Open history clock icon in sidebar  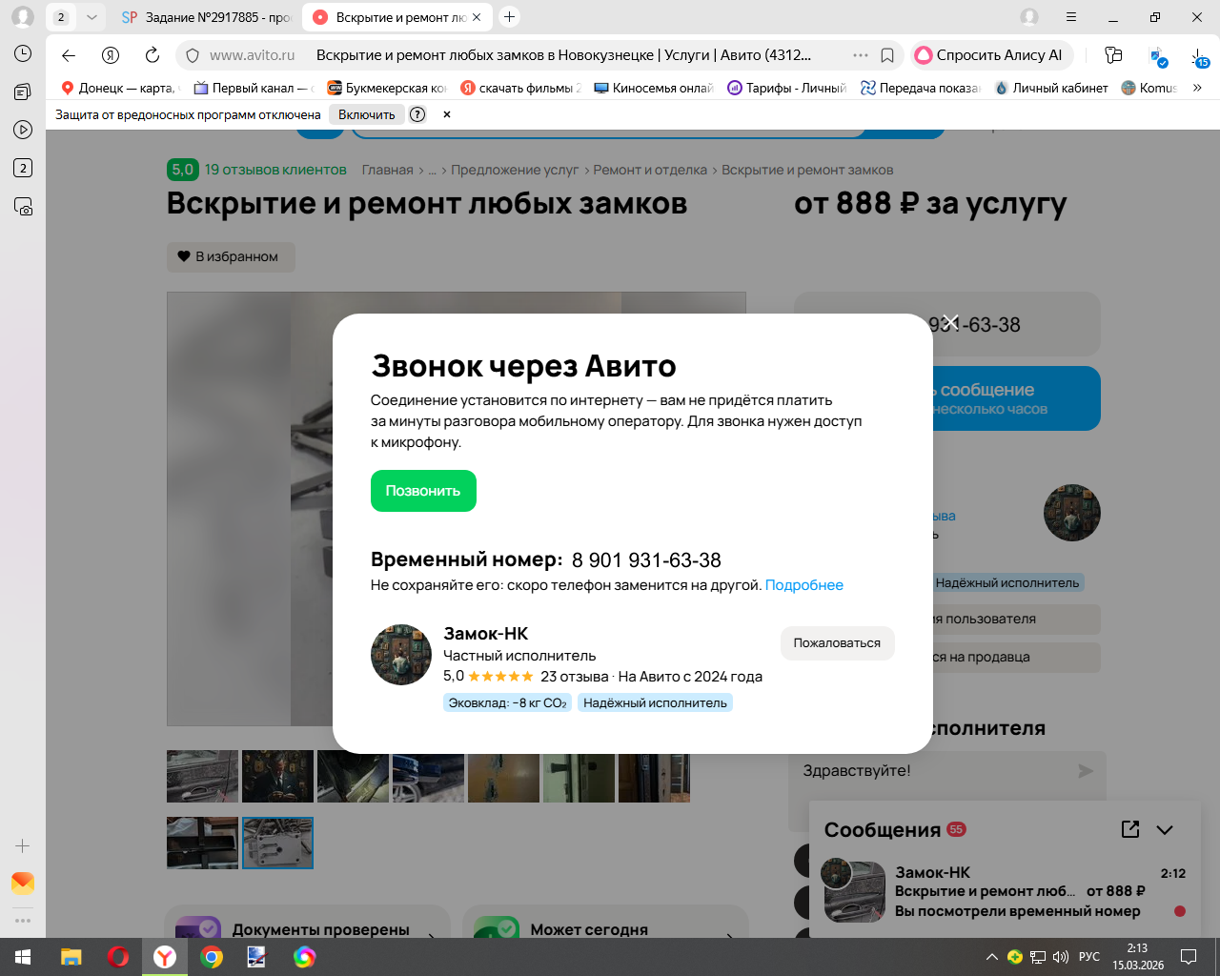pos(23,53)
